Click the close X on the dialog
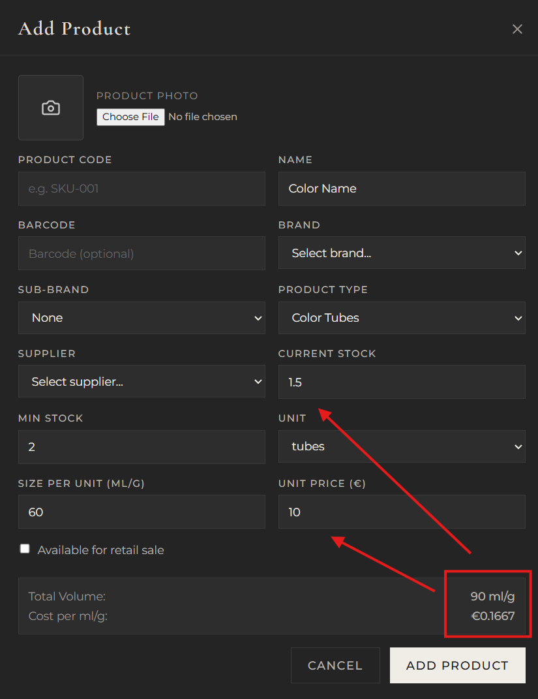This screenshot has height=699, width=538. pyautogui.click(x=517, y=29)
